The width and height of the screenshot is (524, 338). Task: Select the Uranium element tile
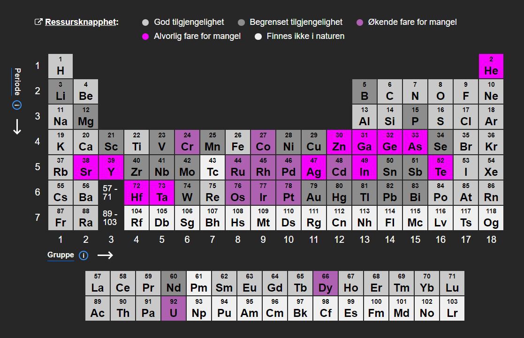point(174,308)
